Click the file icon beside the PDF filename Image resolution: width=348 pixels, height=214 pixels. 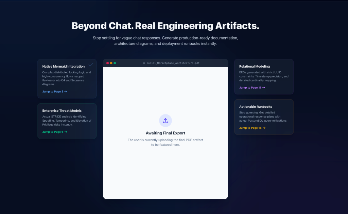pos(144,63)
